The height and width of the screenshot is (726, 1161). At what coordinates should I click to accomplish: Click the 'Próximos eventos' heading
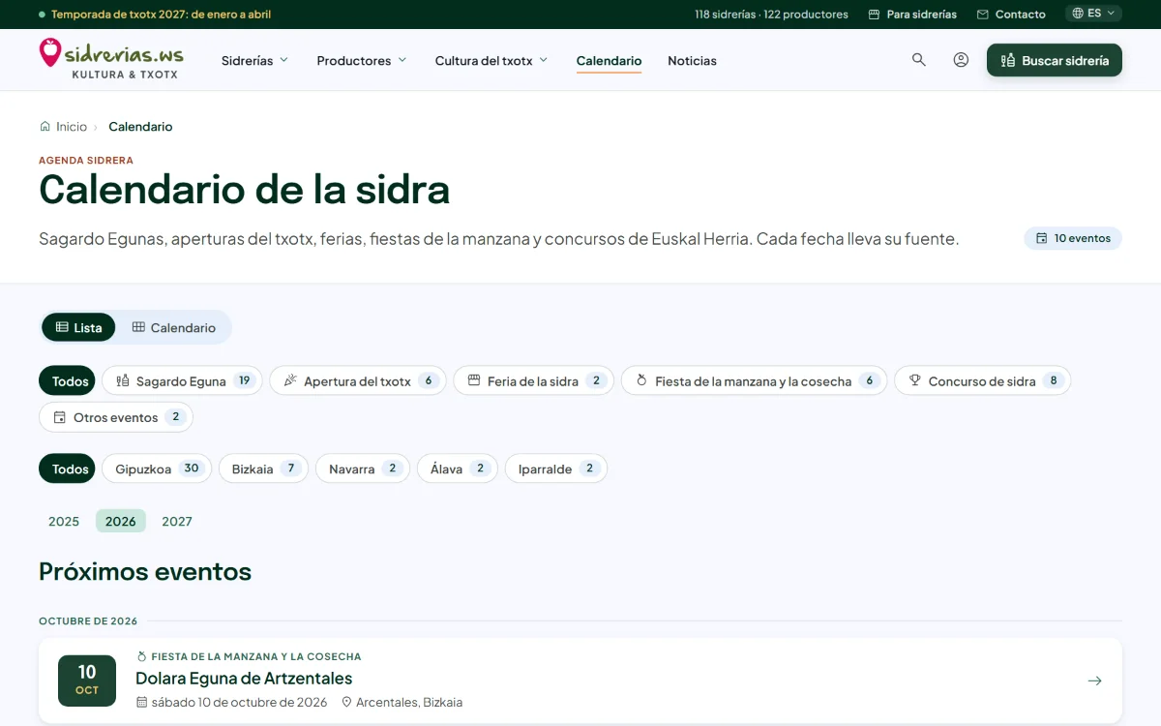[x=145, y=572]
